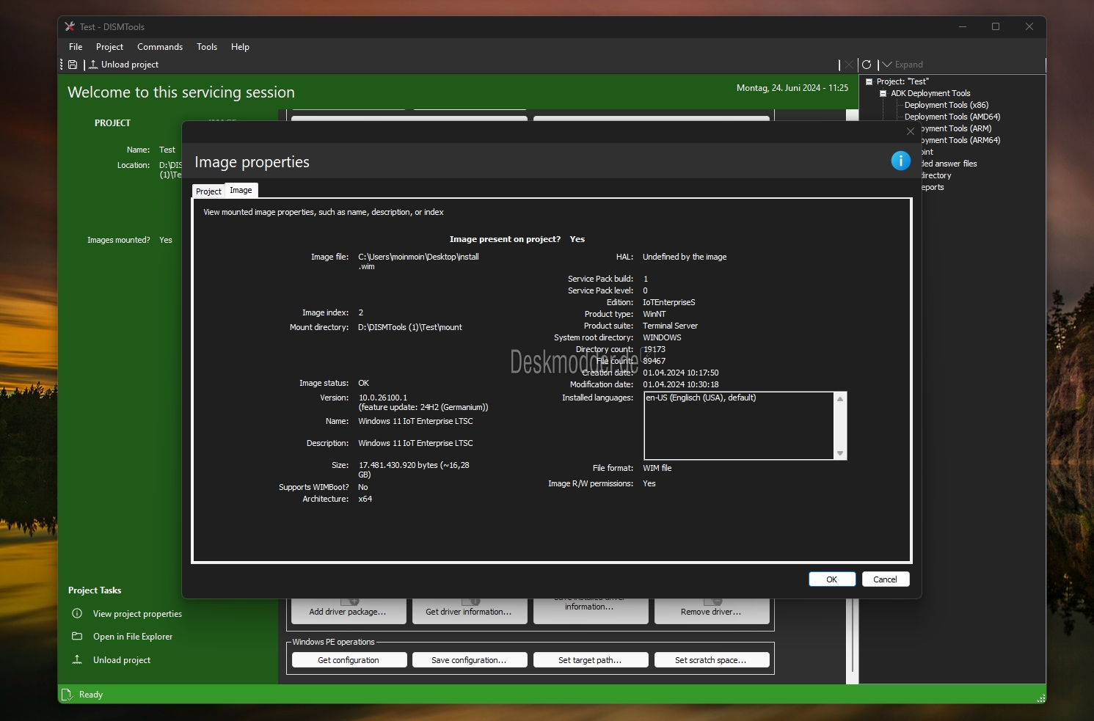Click the Get configuration button

349,660
